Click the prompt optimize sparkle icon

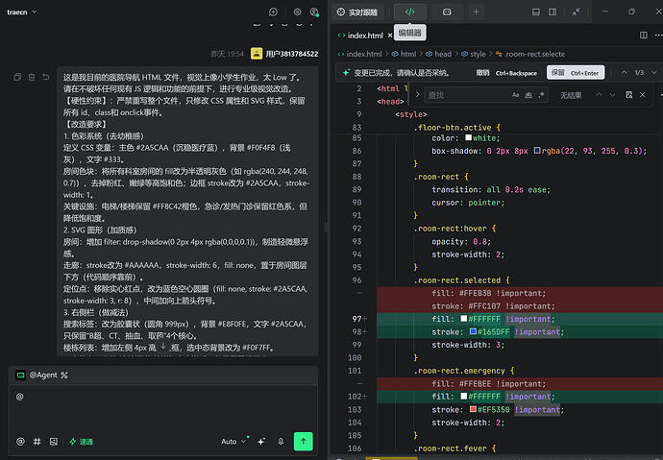(x=261, y=442)
